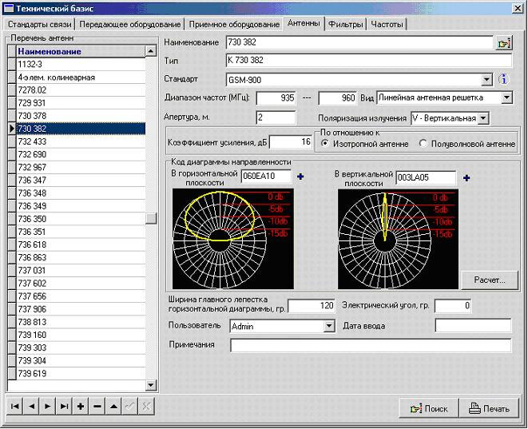Screen dimensions: 528x429
Task: Select antenna 729 931 row
Action: 81,103
